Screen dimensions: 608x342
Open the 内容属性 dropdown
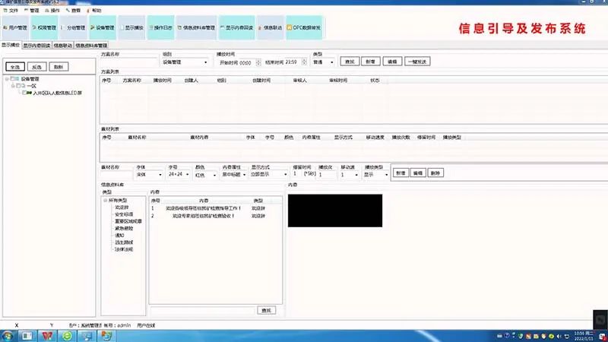tap(234, 175)
